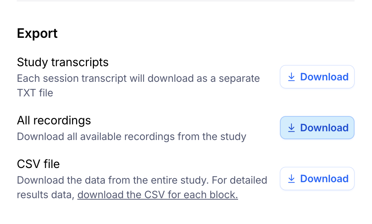Click the download arrow icon for CSV file
372x224 pixels.
291,179
